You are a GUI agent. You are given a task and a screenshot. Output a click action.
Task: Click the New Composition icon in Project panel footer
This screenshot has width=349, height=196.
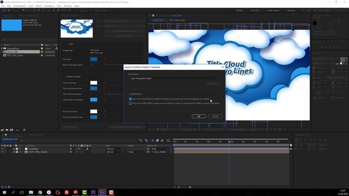click(11, 130)
